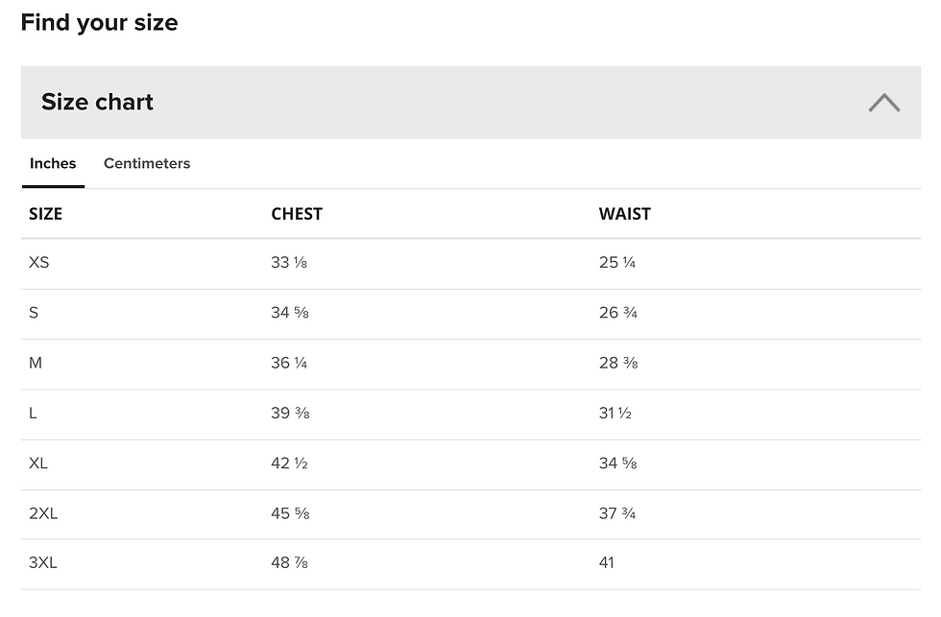Switch to the Centimeters tab
Screen dimensions: 941x617
point(147,163)
